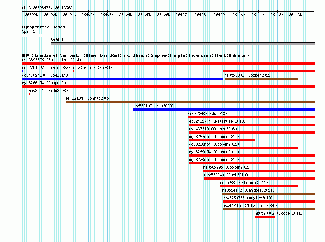Viewport: 325px width, 242px height.
Task: Select the red esv2760733 bar
Action: click(x=269, y=201)
